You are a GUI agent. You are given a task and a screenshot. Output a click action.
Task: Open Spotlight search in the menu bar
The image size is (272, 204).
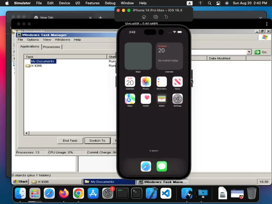210,3
